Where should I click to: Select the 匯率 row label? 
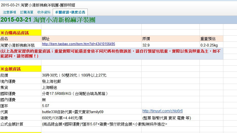[21, 106]
